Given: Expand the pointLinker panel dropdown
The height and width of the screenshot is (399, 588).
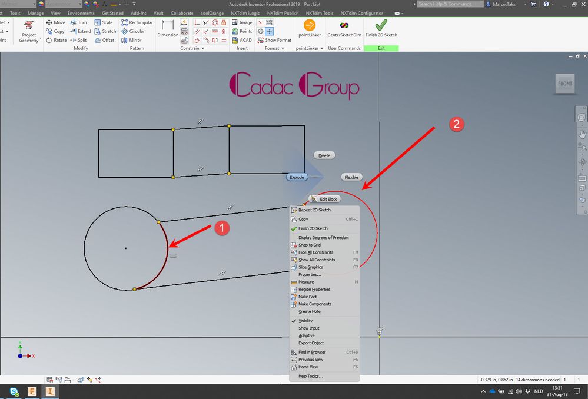Looking at the screenshot, I should (x=322, y=48).
